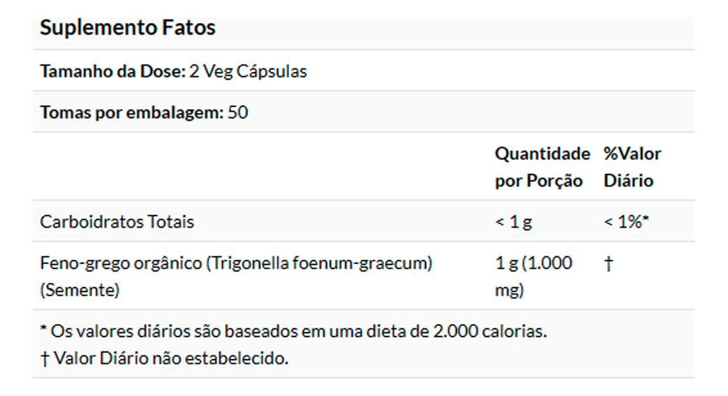Click the "1 g (1.000" fenugreek amount
Screen dimensions: 728x396
pos(533,263)
